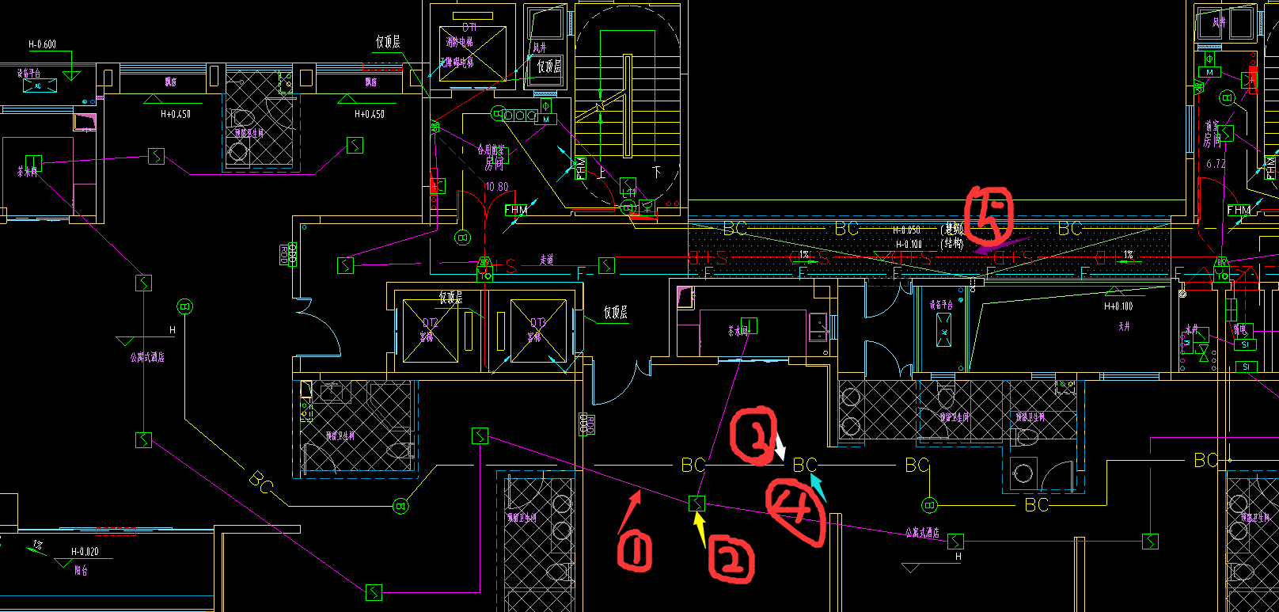This screenshot has width=1279, height=612.
Task: Select the DT2 crossed elevator box
Action: coord(431,330)
